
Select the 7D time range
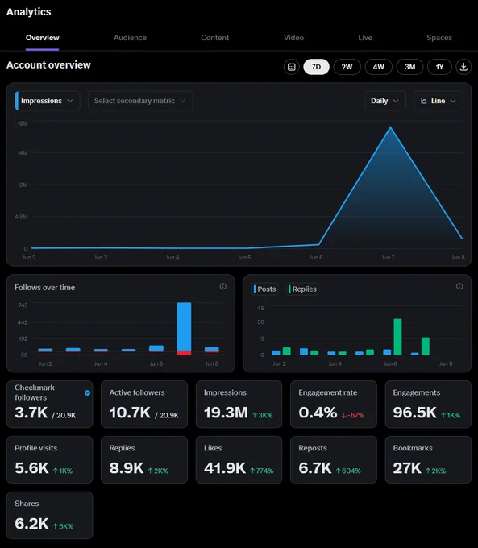coord(316,67)
